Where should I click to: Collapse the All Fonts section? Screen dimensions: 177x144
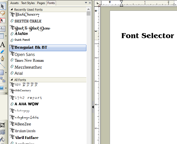[x=12, y=80]
